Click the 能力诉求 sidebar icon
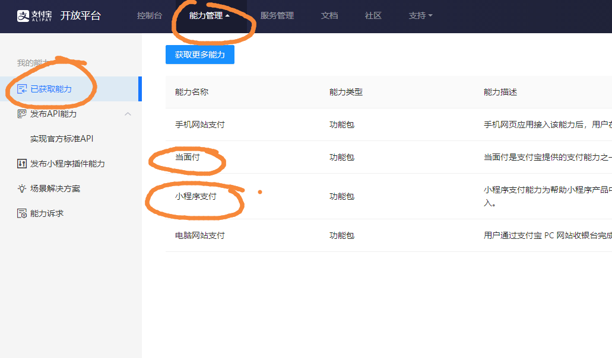Screen dimensions: 612x358 click(x=22, y=213)
